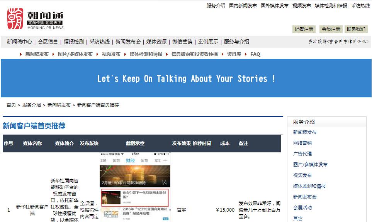372x222 pixels.
Task: Click the blue Let's Keep On Talking banner
Action: coord(186,78)
